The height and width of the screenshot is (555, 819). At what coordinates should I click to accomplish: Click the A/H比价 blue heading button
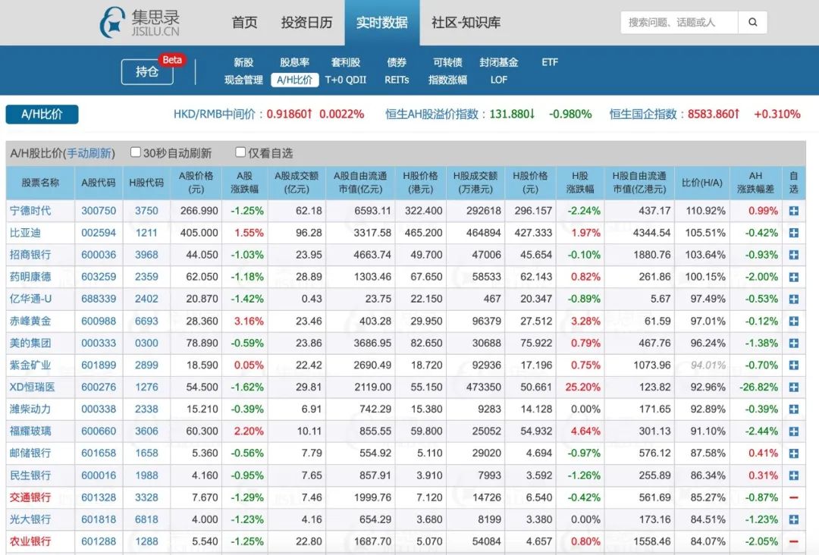click(x=42, y=114)
